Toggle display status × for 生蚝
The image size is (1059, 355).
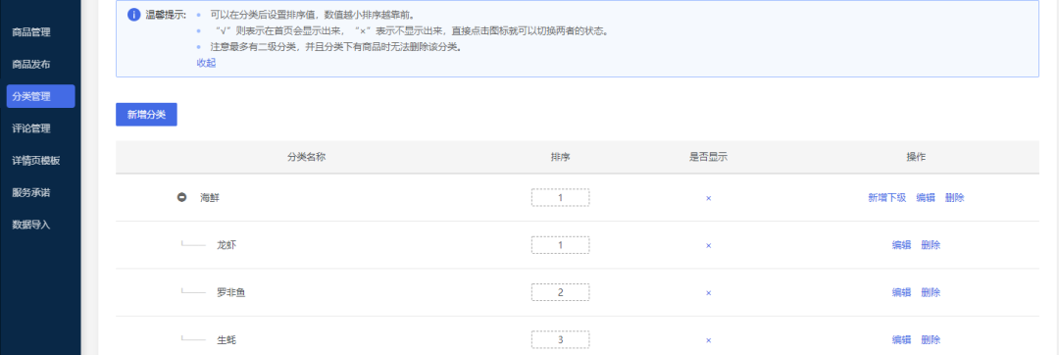(709, 340)
